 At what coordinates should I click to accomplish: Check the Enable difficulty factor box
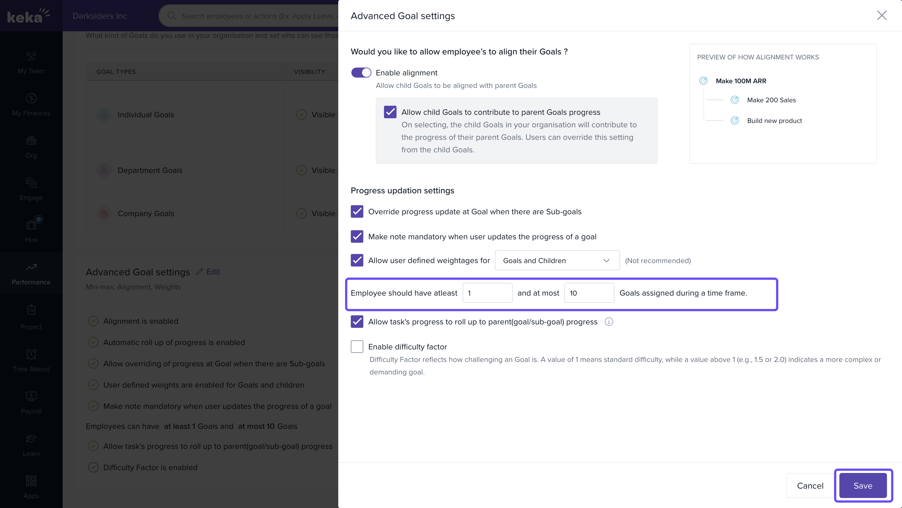(x=357, y=347)
